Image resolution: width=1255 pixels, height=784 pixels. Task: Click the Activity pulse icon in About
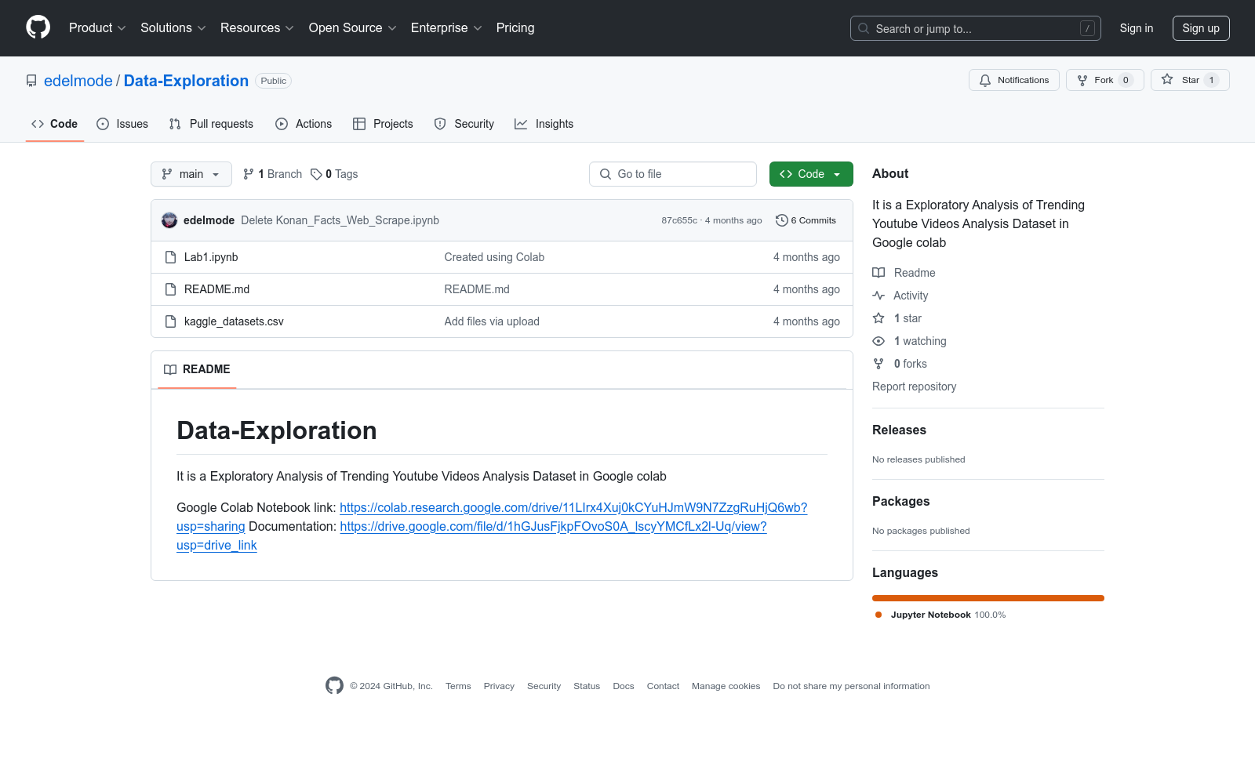[878, 296]
